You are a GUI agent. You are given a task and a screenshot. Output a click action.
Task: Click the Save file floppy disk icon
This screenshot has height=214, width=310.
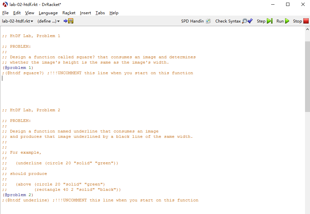71,21
